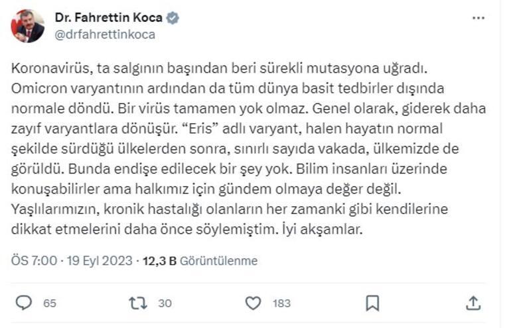Click the display name Dr. Fahrettin Koca
The height and width of the screenshot is (328, 511).
pyautogui.click(x=109, y=18)
